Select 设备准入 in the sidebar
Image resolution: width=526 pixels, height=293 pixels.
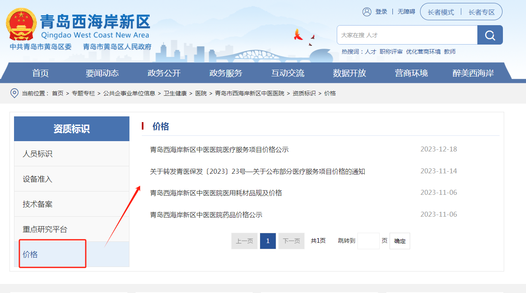tap(38, 179)
